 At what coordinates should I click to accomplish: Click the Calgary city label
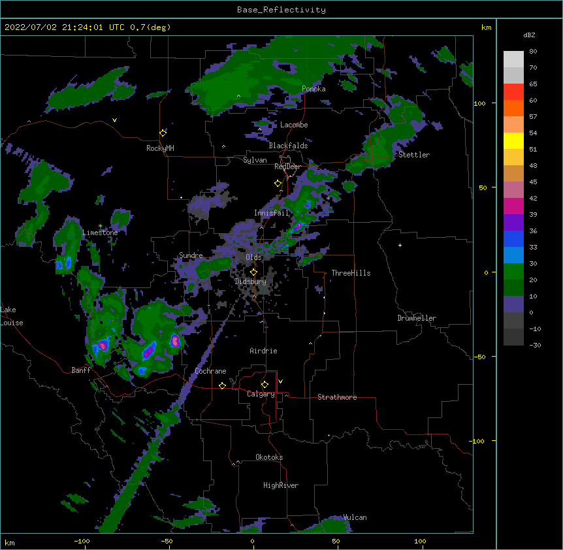[261, 394]
